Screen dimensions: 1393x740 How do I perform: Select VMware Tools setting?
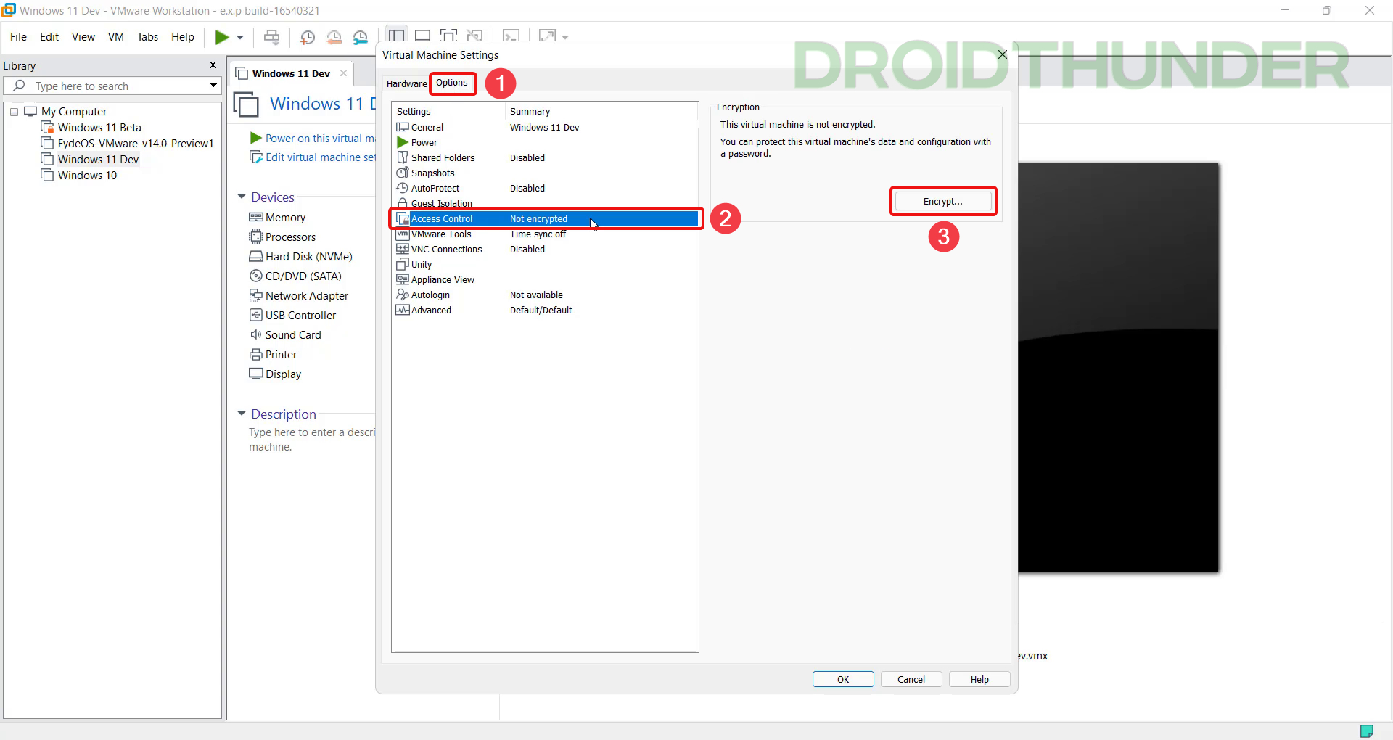click(x=441, y=234)
